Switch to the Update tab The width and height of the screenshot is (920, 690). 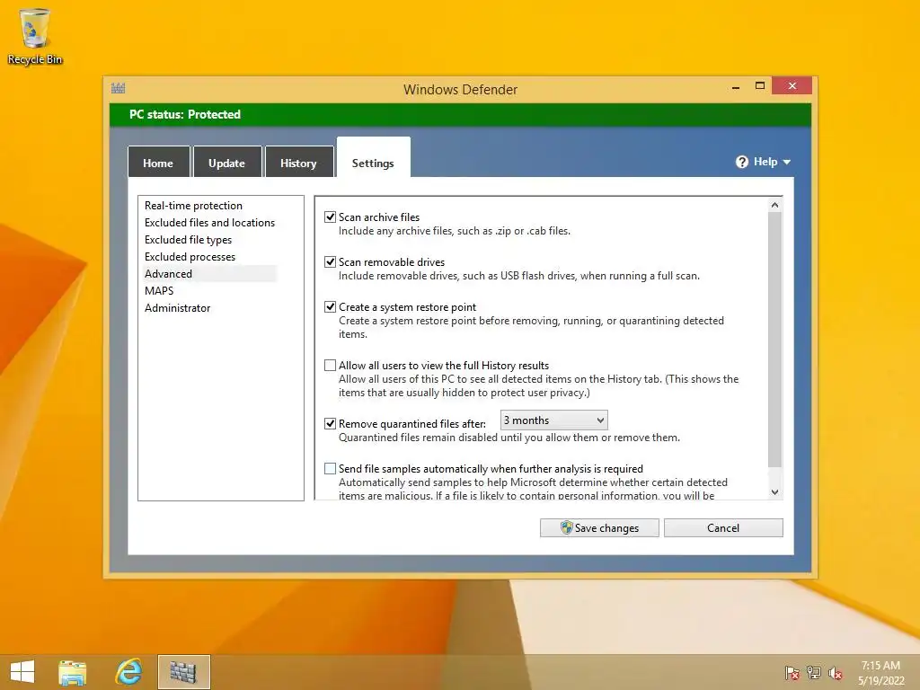pyautogui.click(x=227, y=163)
